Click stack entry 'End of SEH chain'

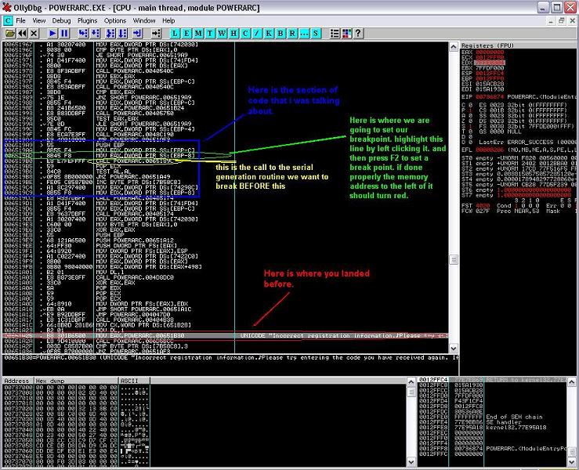515,417
